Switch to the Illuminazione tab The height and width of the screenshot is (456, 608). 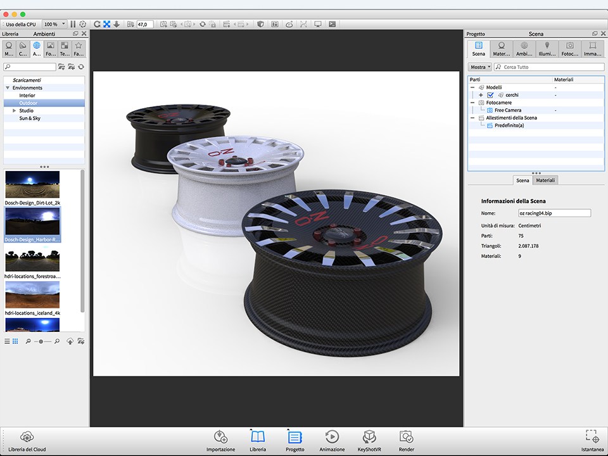point(547,49)
